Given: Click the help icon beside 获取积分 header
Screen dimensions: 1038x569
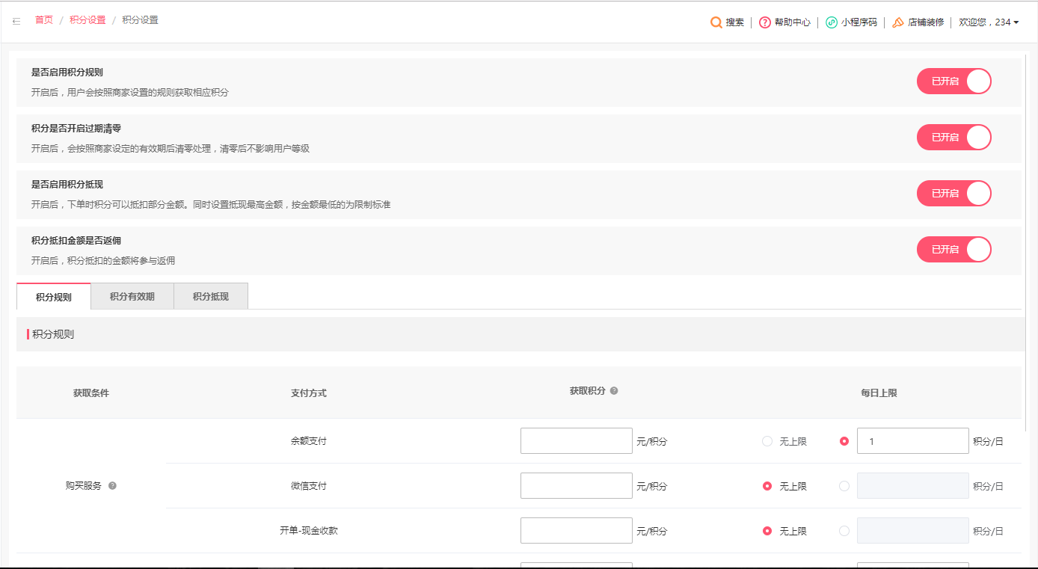Looking at the screenshot, I should (614, 391).
